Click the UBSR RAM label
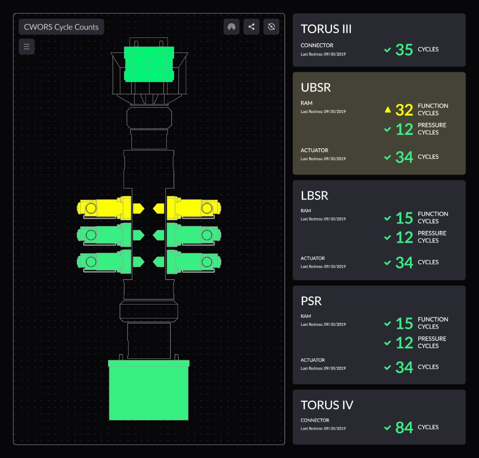Screen dimensions: 479x458 point(306,103)
